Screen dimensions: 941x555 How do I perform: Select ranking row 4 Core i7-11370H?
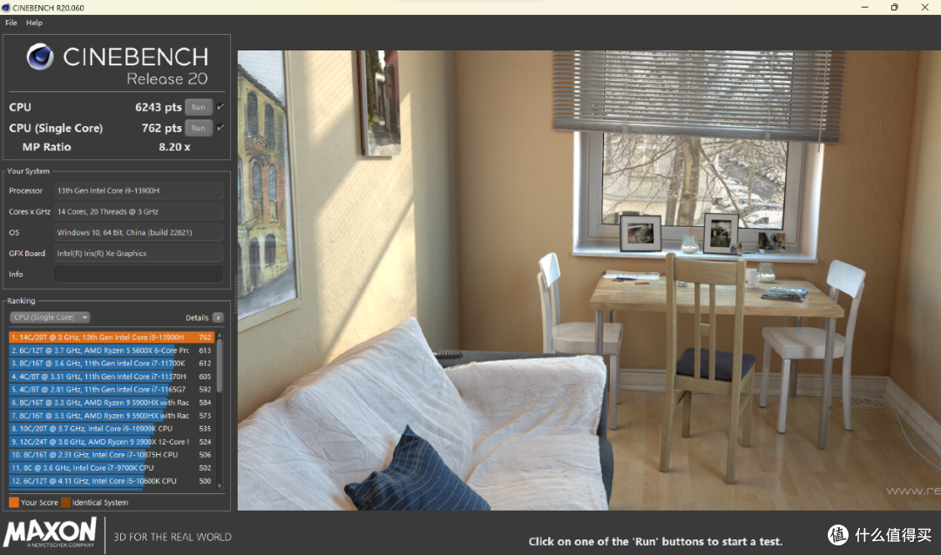click(x=111, y=377)
